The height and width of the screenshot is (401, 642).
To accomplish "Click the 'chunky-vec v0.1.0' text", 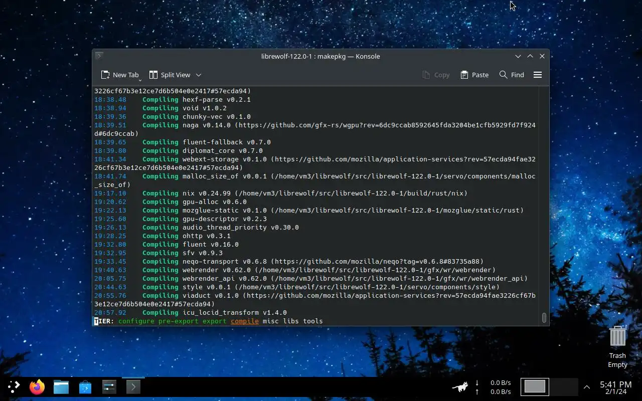I will (x=217, y=117).
